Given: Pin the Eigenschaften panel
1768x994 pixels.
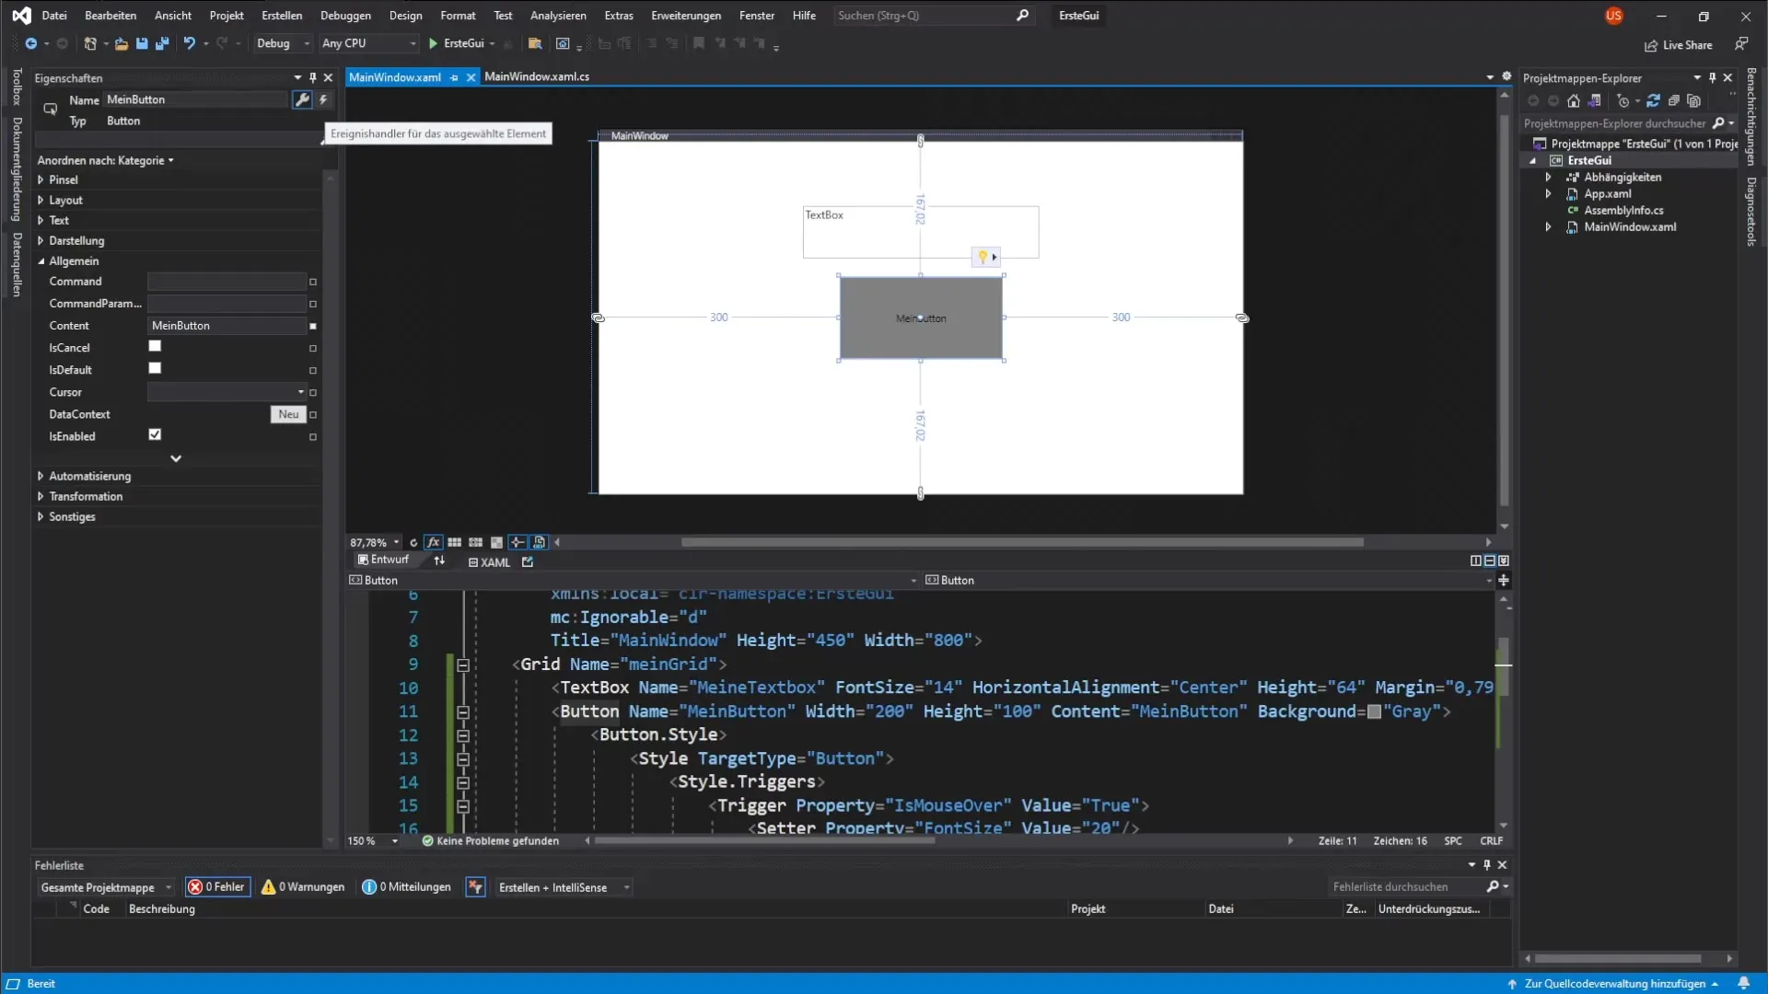Looking at the screenshot, I should click(313, 78).
